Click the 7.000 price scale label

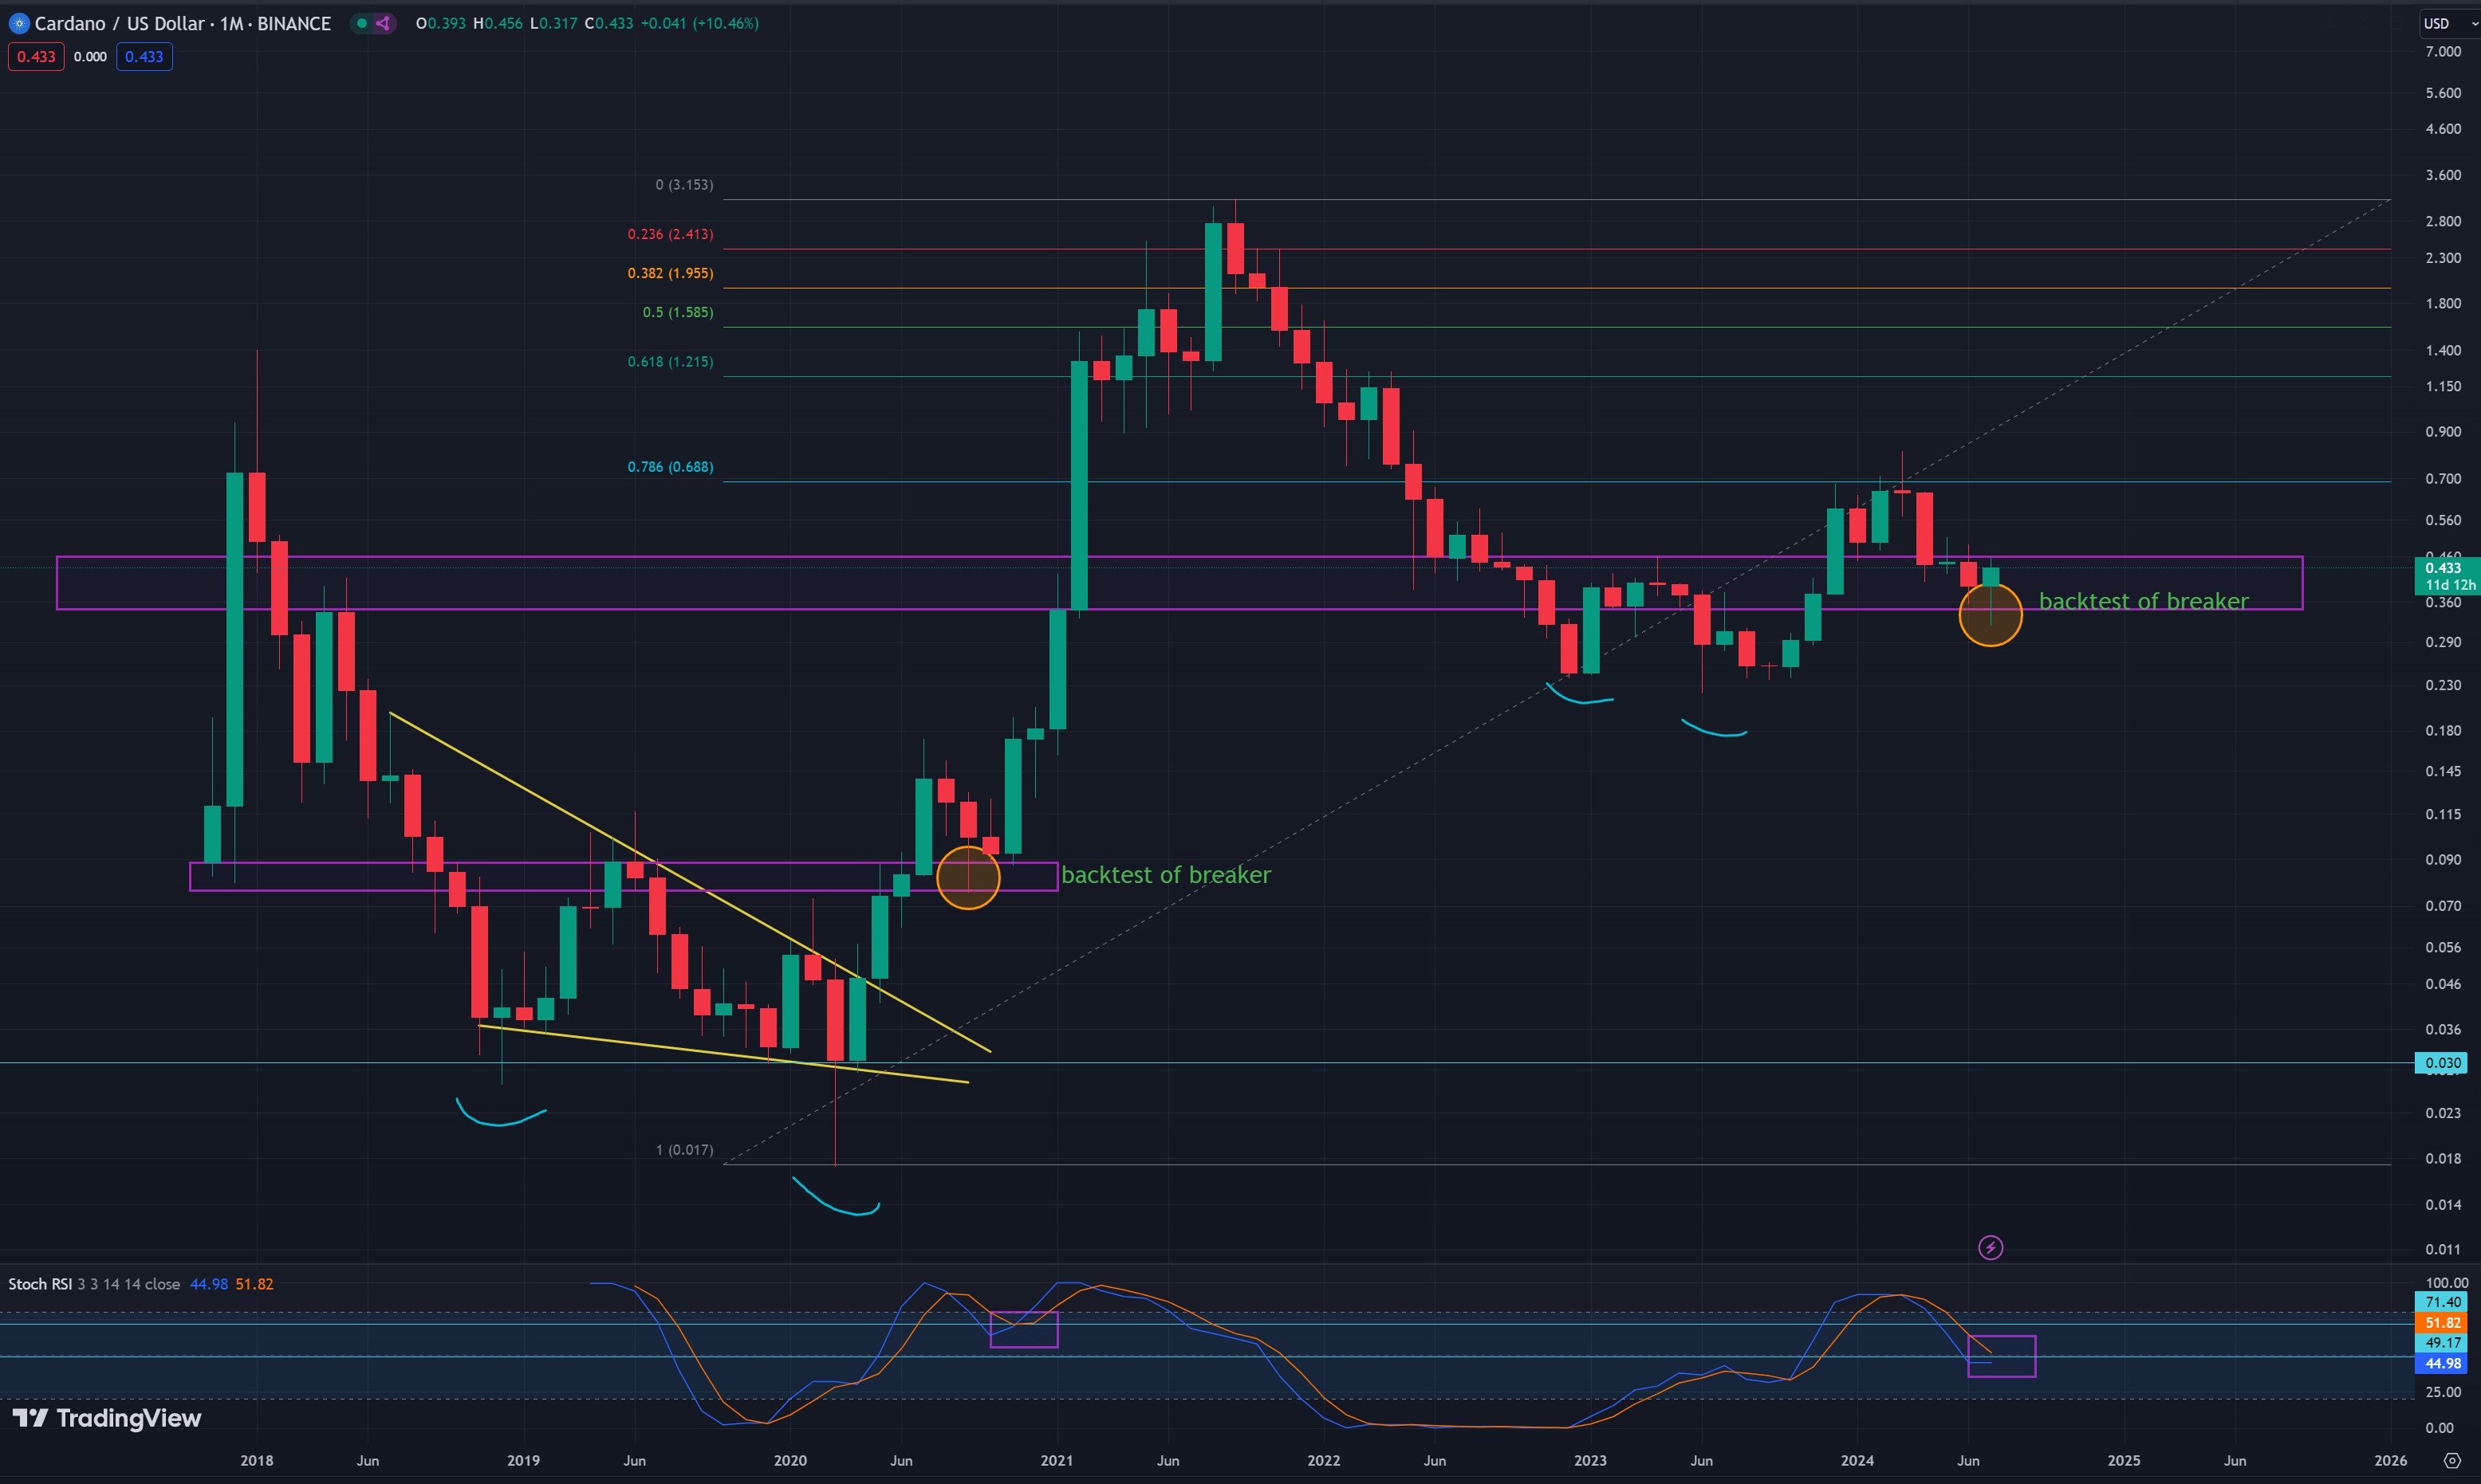[x=2443, y=52]
